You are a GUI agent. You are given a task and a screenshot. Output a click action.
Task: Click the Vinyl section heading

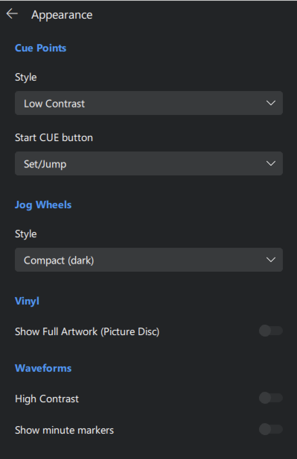tap(26, 301)
